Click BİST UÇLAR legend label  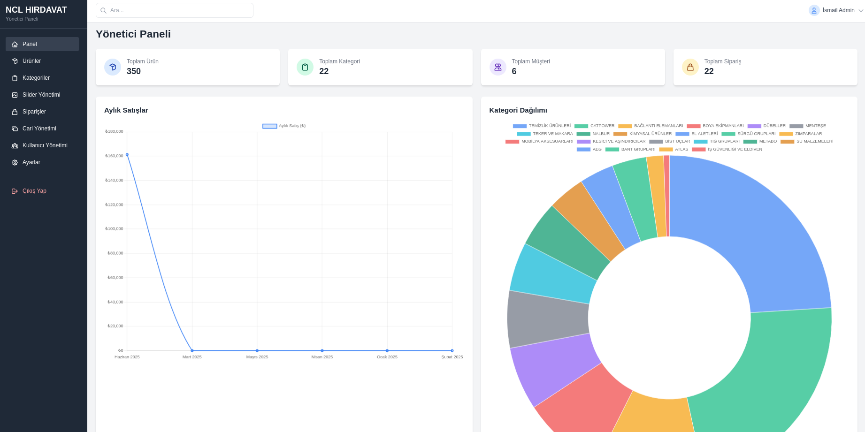678,141
